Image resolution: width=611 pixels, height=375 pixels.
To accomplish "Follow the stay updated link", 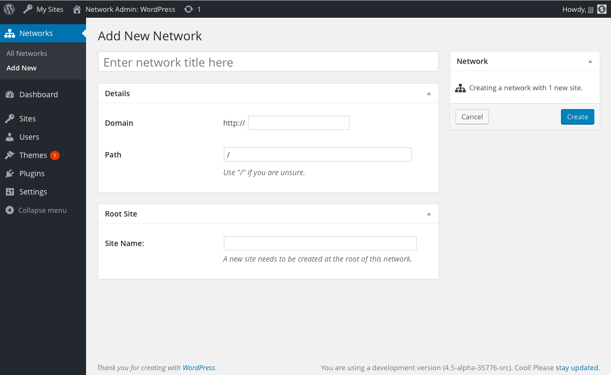I will 577,367.
